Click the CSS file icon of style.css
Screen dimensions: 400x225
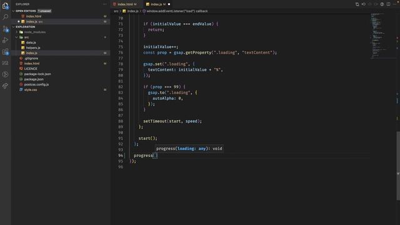click(x=21, y=89)
